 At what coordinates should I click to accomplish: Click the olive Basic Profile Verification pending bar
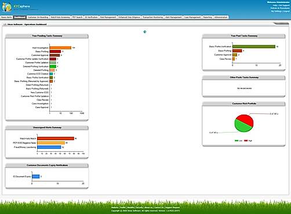[x=51, y=77]
